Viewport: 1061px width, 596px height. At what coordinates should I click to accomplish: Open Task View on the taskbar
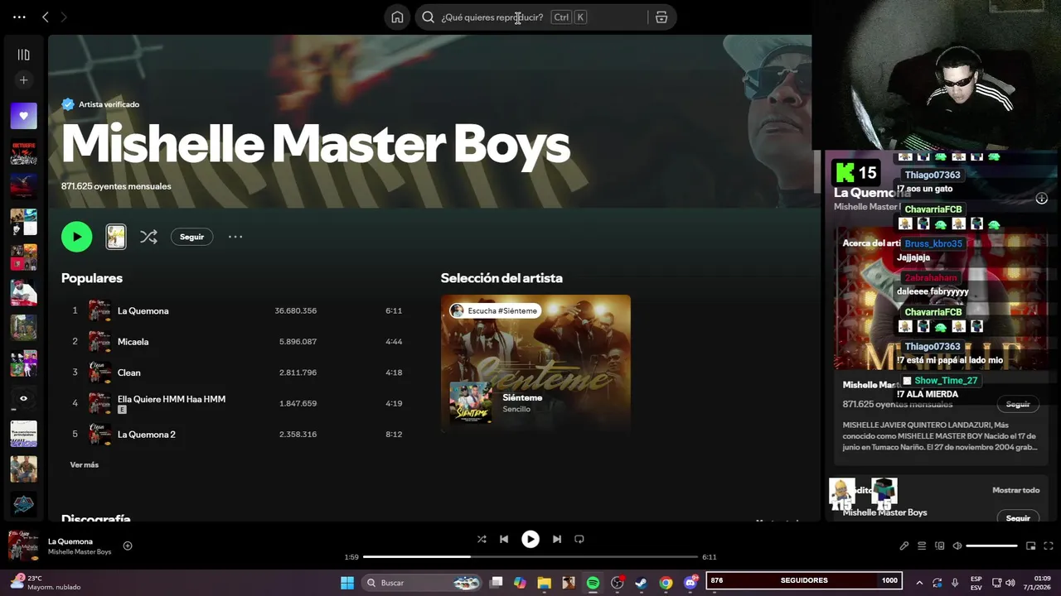pos(496,583)
